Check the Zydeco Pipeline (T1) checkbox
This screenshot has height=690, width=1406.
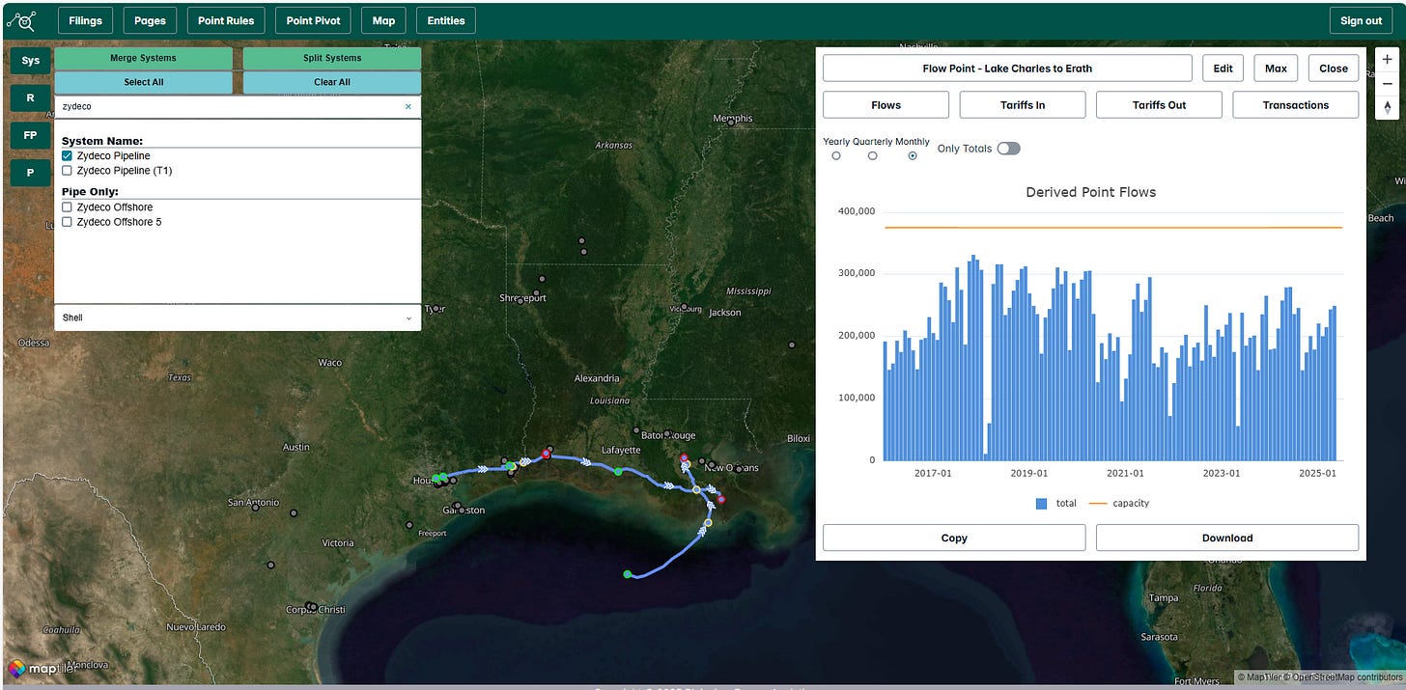click(67, 170)
